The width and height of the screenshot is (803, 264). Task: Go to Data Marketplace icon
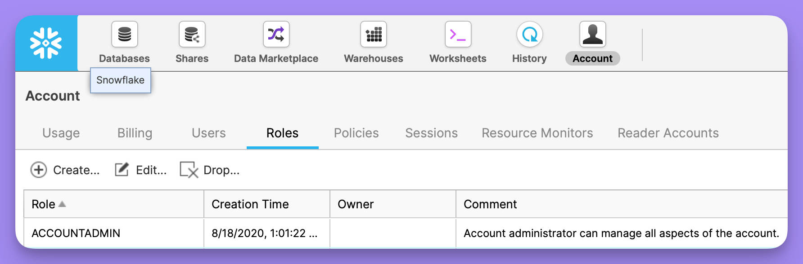276,34
